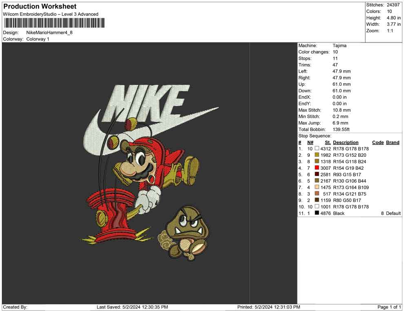Click the Left value '47.9 mm'

[x=342, y=71]
